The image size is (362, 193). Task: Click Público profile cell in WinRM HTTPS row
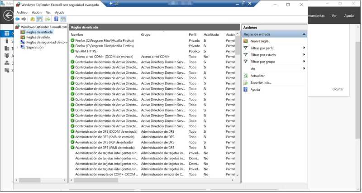pos(194,51)
